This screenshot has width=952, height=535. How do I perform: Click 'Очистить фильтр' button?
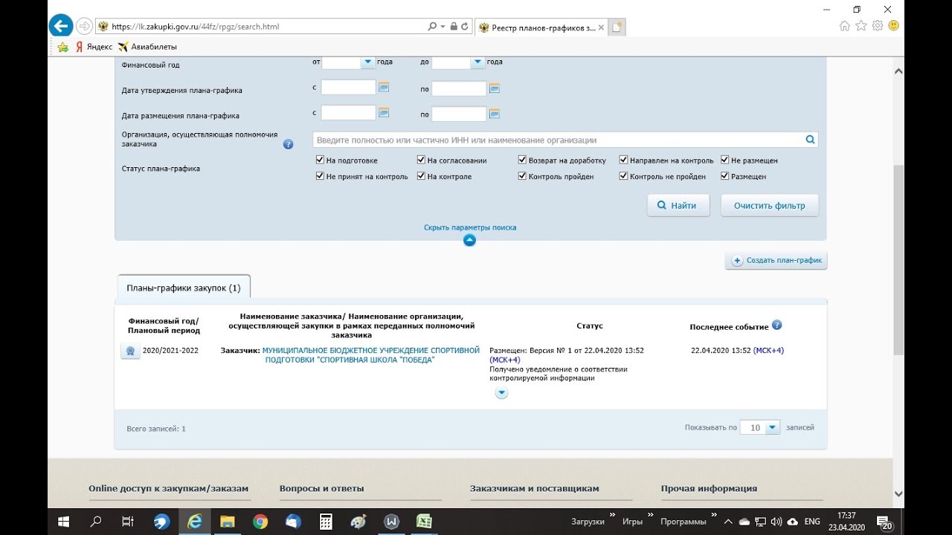point(769,205)
